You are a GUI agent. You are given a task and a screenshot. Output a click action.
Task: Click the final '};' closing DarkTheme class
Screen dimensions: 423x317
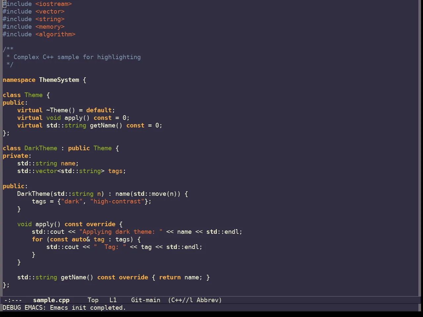[x=6, y=285]
